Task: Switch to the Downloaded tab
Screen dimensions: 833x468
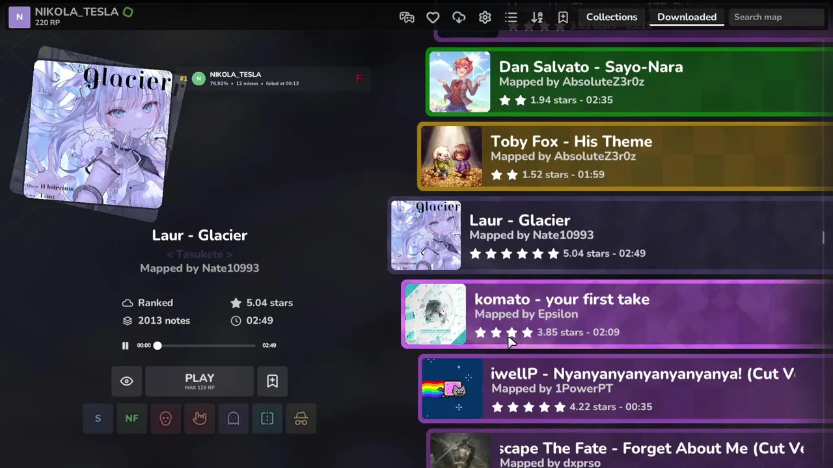Action: (687, 17)
